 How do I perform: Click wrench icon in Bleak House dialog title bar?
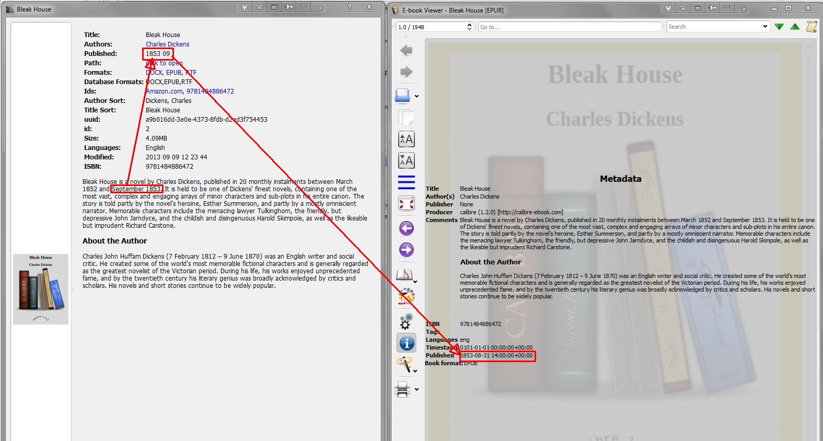coord(244,7)
